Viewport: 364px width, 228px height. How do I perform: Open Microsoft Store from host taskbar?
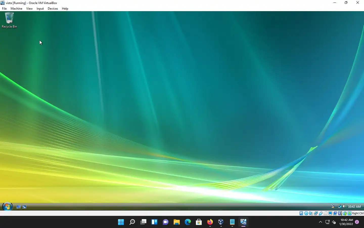tap(199, 222)
